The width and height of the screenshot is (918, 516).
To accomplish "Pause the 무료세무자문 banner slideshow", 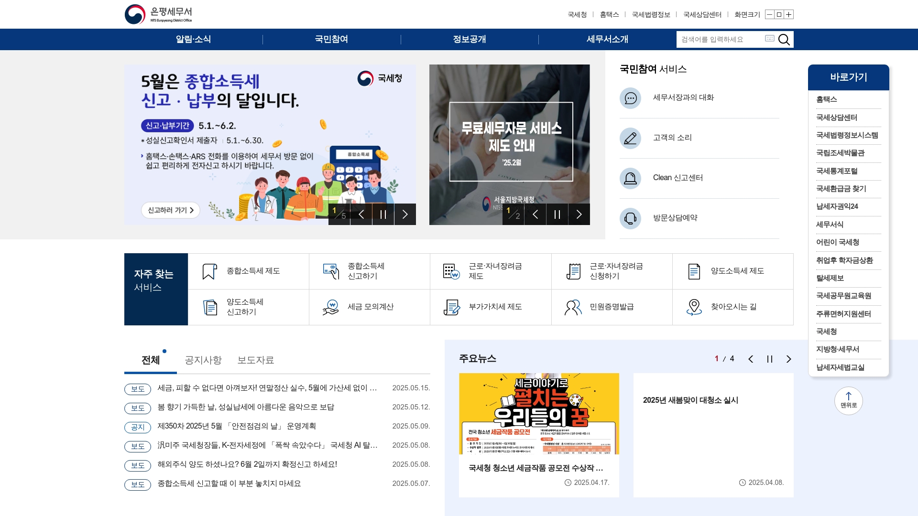I will (x=557, y=214).
